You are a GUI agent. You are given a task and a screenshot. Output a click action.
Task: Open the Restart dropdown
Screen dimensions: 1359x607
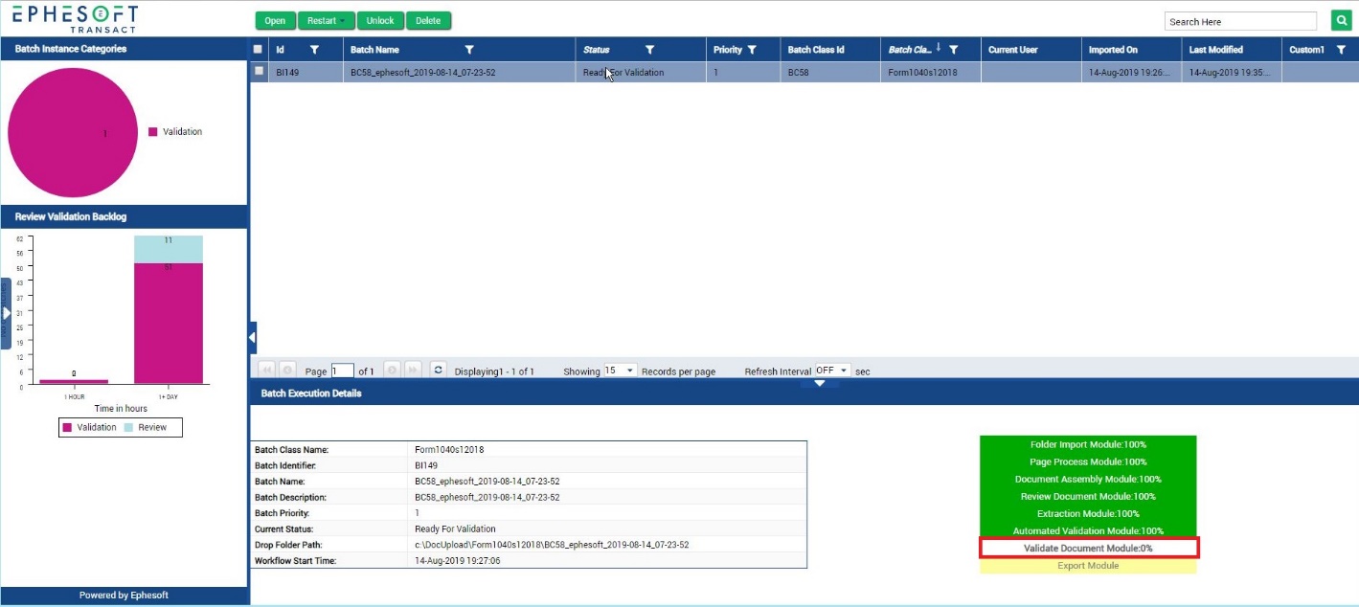point(327,21)
